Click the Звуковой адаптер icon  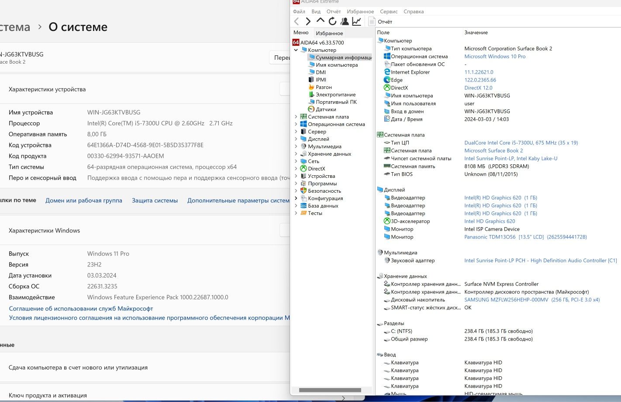[387, 260]
